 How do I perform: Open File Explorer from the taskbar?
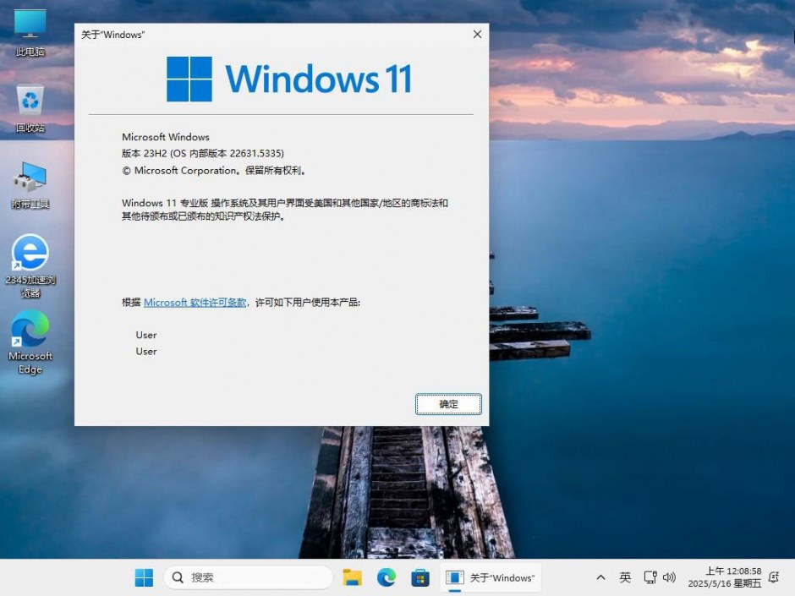(353, 577)
